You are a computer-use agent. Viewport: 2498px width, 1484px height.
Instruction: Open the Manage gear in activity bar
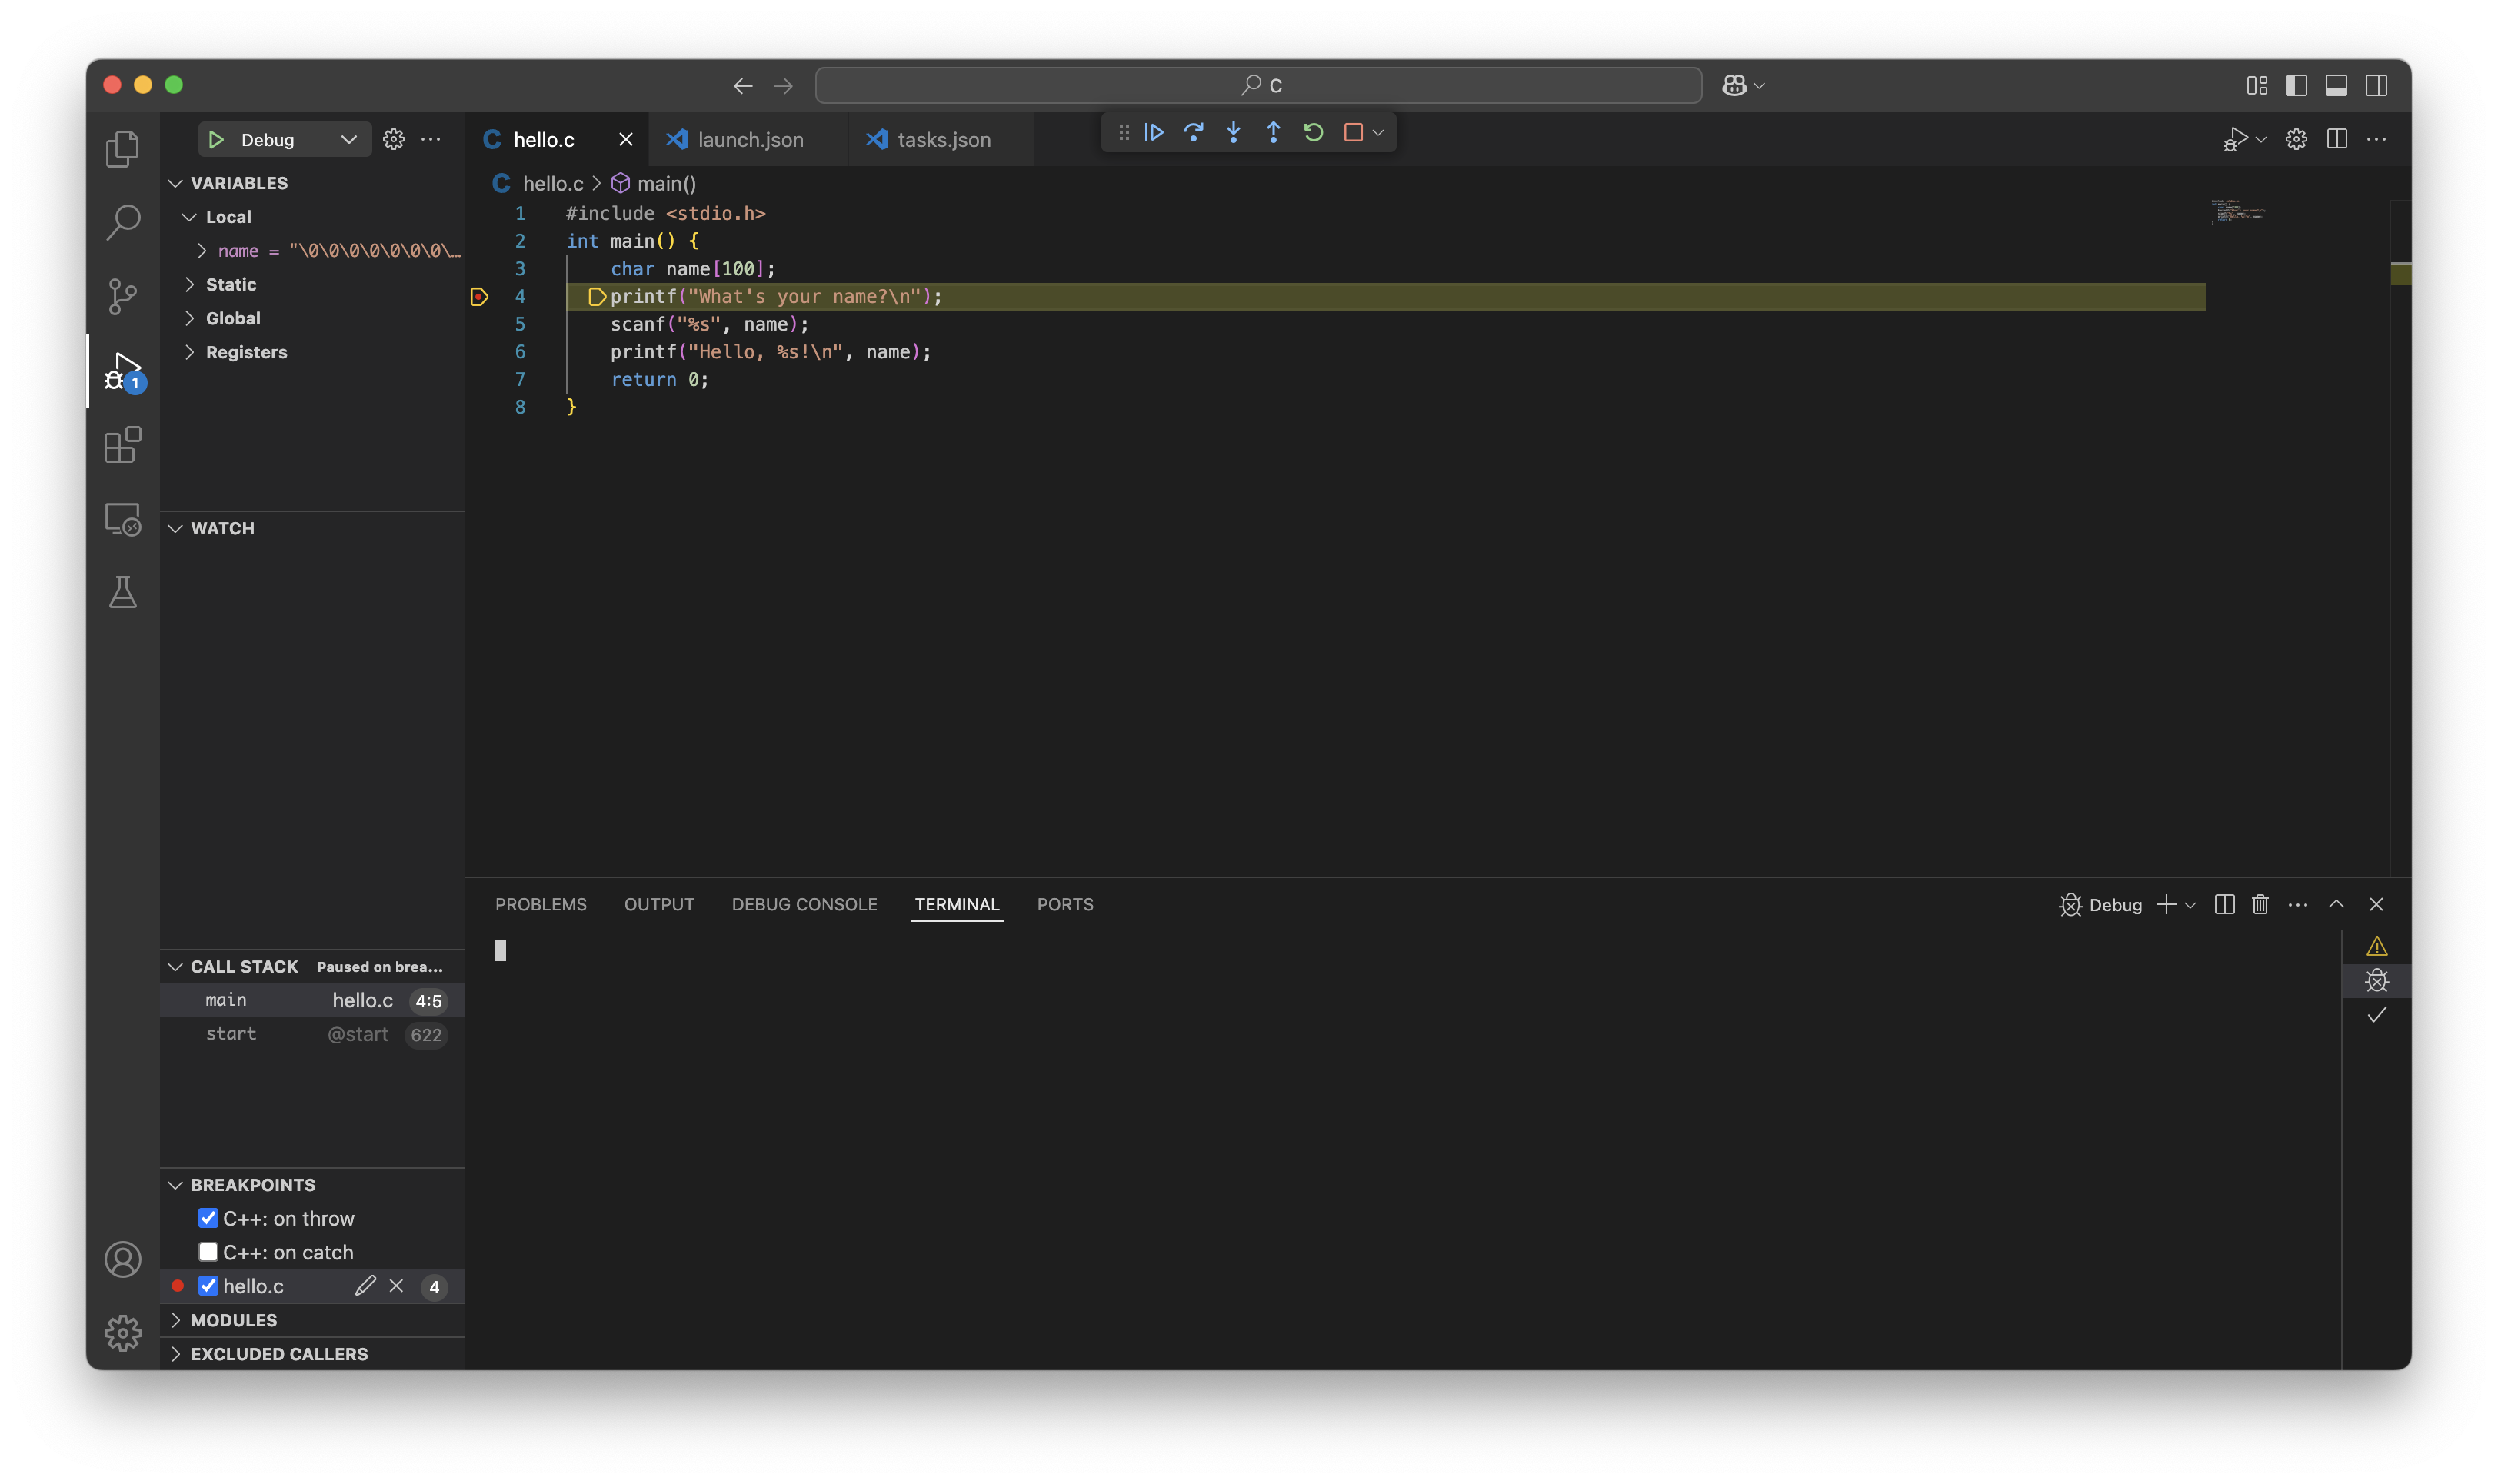pos(122,1333)
